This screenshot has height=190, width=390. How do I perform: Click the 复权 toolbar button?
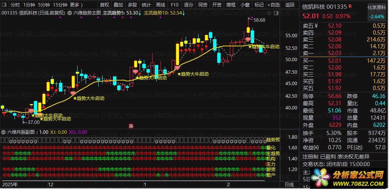pyautogui.click(x=105, y=5)
